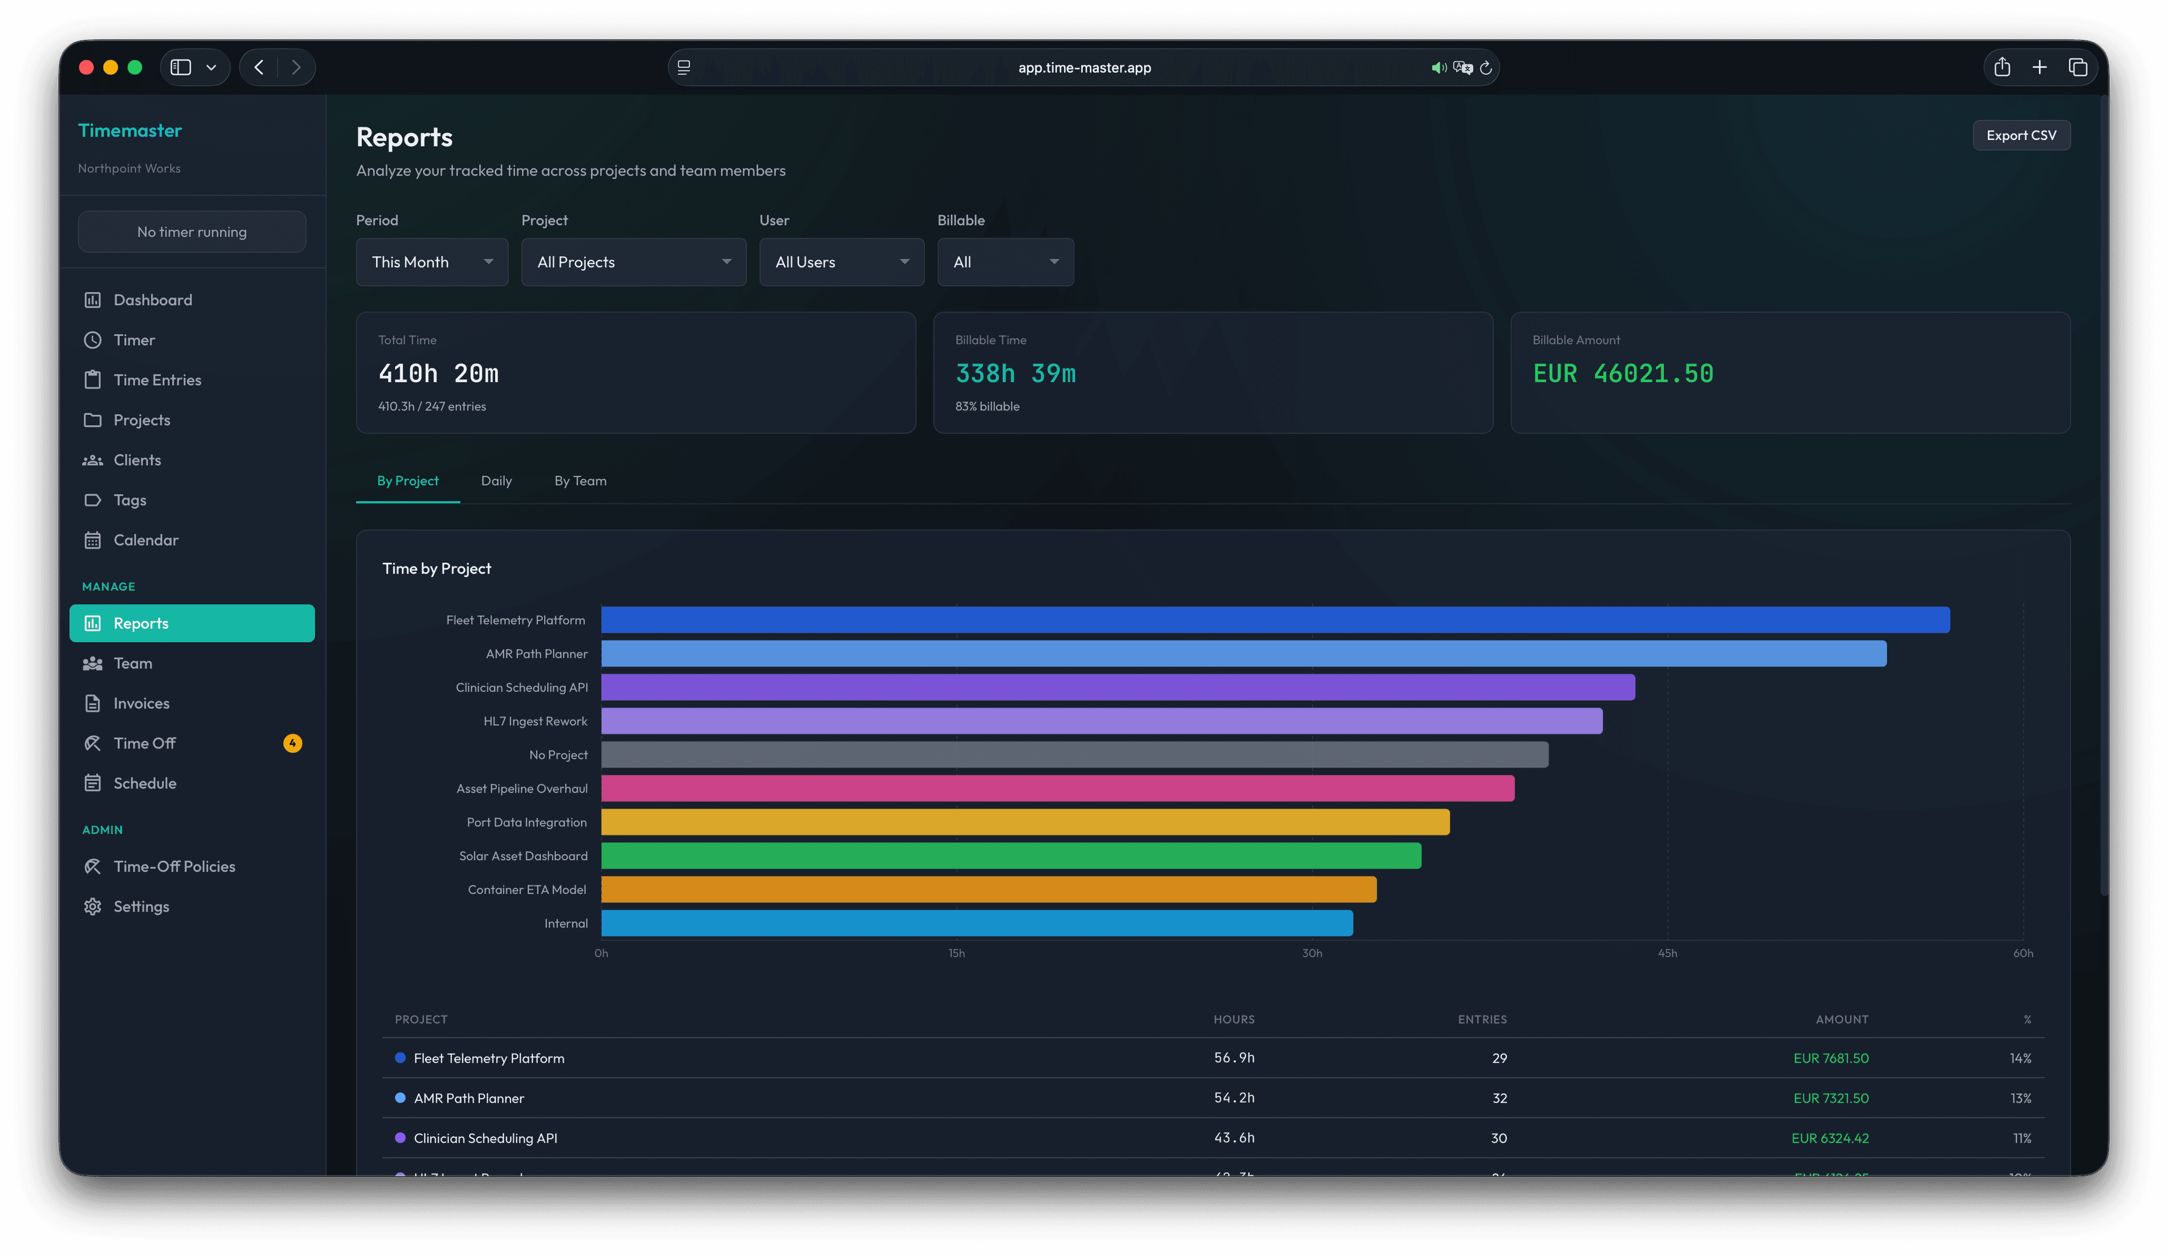Click the No Project gray bar
The height and width of the screenshot is (1254, 2168).
tap(1074, 755)
